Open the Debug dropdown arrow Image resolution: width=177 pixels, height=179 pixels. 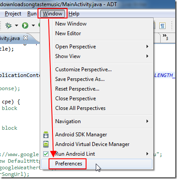click(x=16, y=26)
